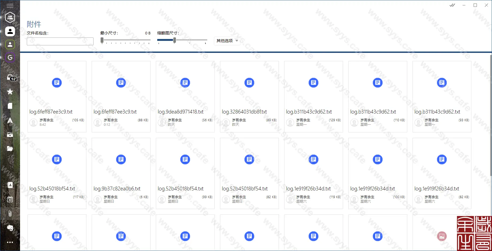Click the (89 KB) size label
The width and height of the screenshot is (492, 251).
pyautogui.click(x=271, y=120)
